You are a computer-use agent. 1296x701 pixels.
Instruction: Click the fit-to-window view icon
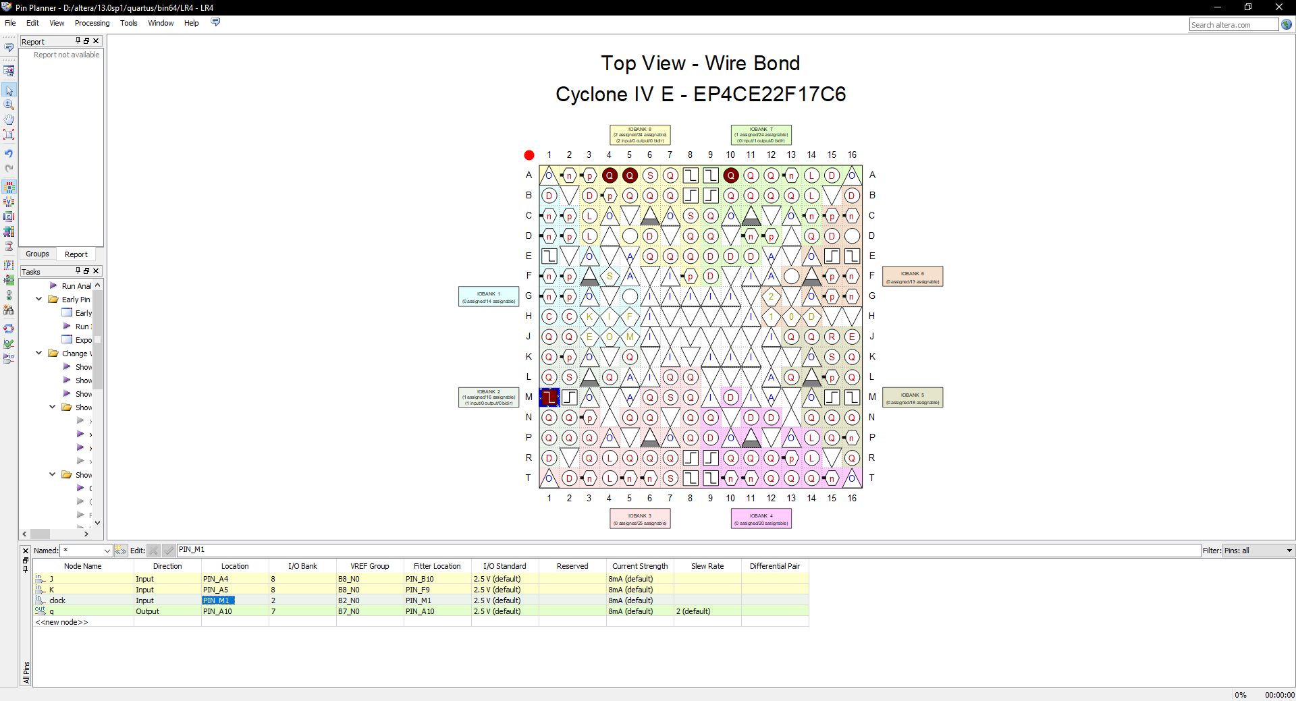[x=9, y=134]
